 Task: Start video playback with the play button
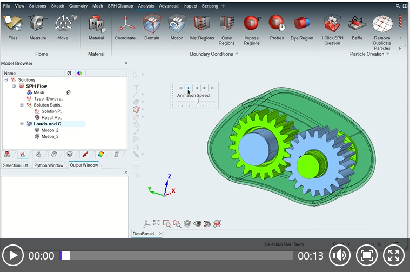coord(13,256)
